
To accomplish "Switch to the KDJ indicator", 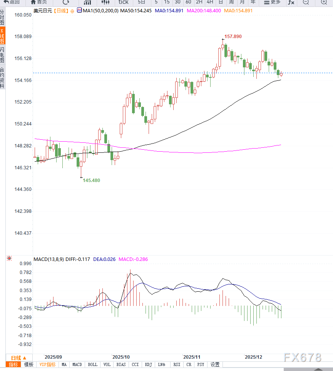I will [148, 364].
